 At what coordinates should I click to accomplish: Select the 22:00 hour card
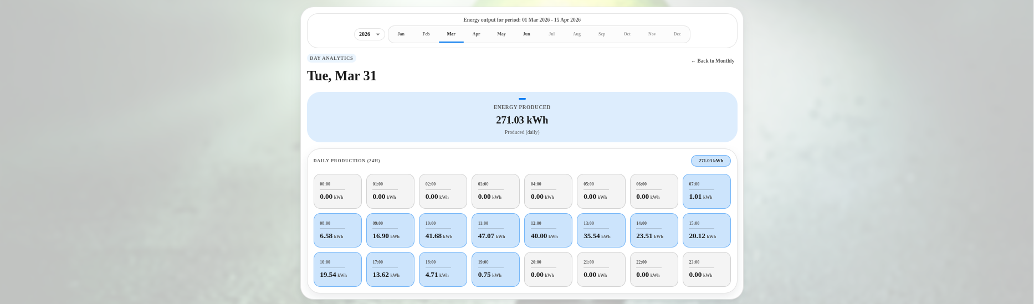(x=654, y=270)
